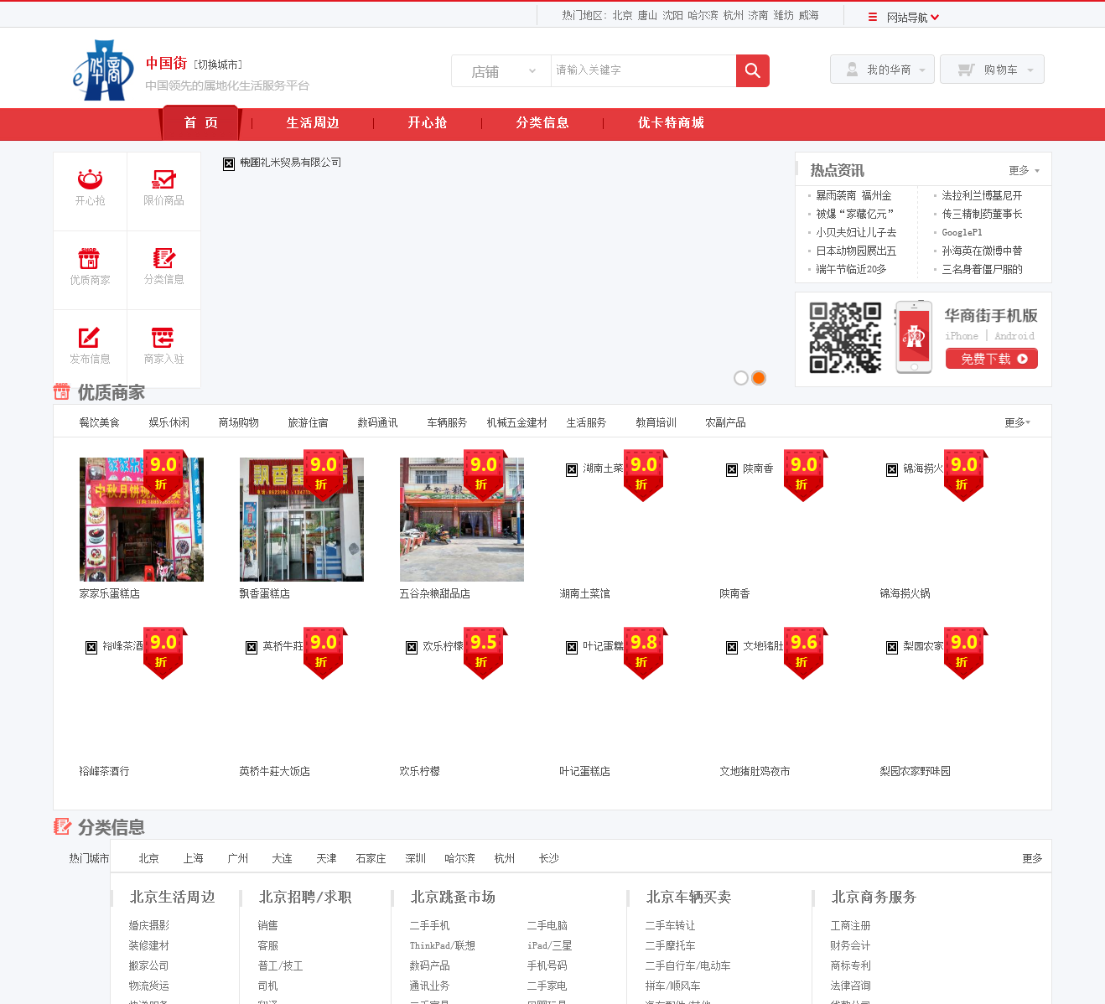The width and height of the screenshot is (1105, 1004).
Task: Open the 分类信息 nav tab
Action: tap(542, 123)
